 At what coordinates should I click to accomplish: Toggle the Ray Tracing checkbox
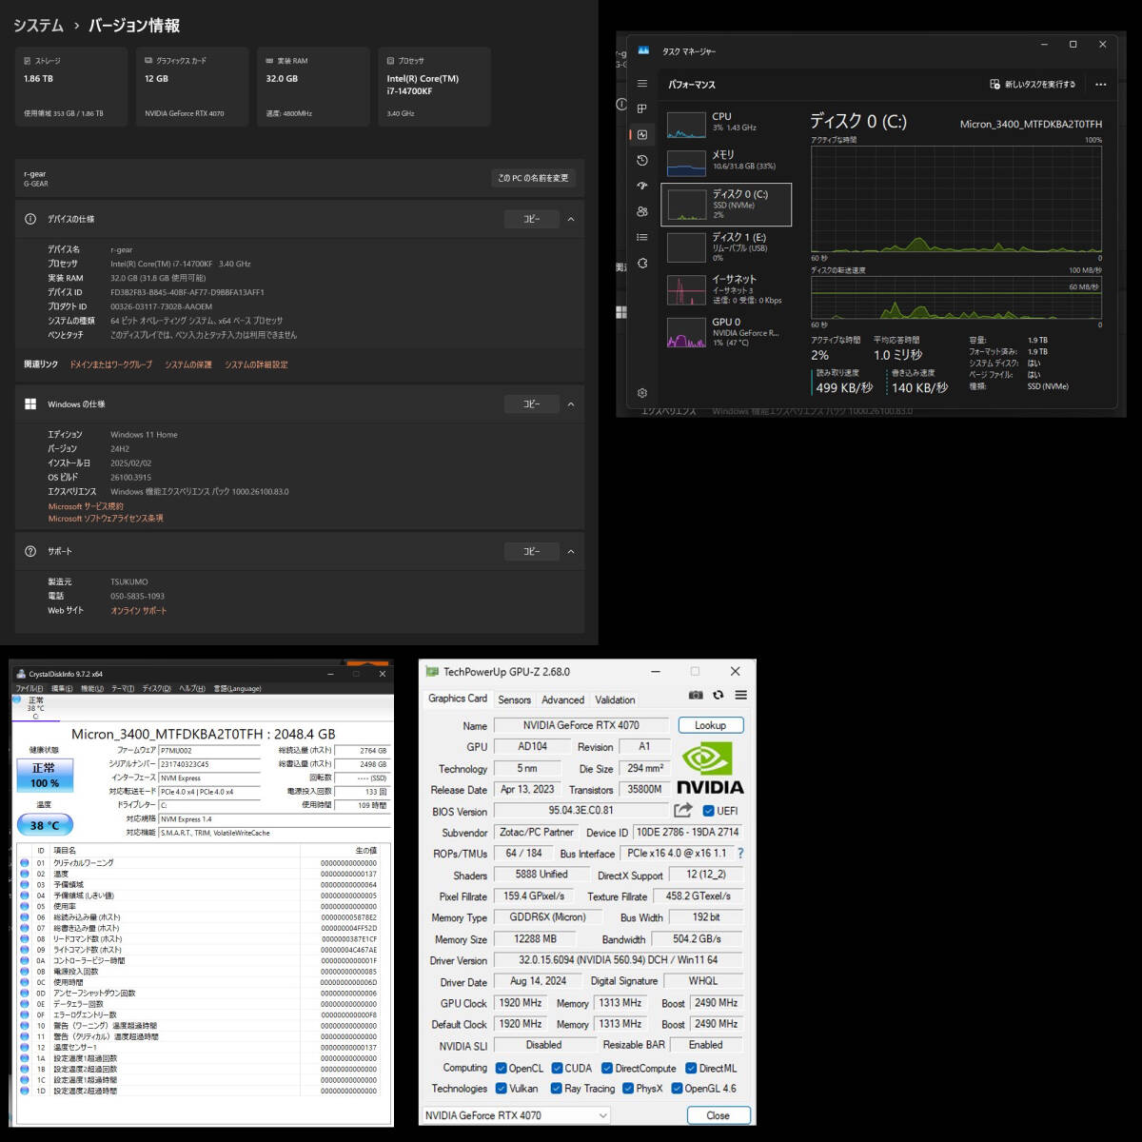tap(556, 1089)
